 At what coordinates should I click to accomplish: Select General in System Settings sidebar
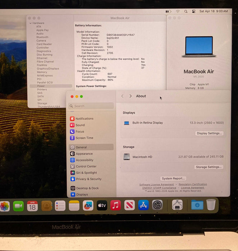[91, 147]
